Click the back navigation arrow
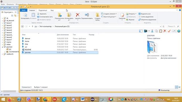Screen dimensions: 182x102 coord(22,26)
